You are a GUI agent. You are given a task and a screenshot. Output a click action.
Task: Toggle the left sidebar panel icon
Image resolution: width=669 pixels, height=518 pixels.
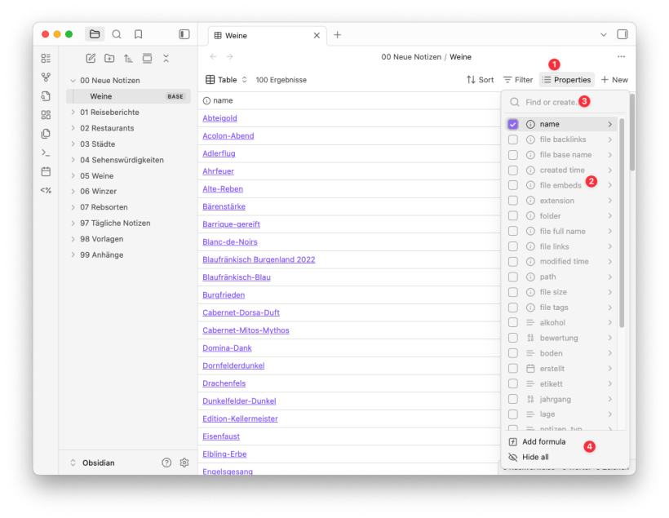[x=184, y=34]
